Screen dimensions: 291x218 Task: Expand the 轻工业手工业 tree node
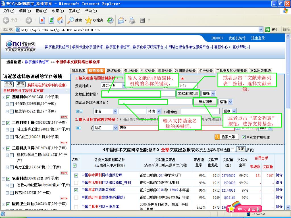[7, 129]
